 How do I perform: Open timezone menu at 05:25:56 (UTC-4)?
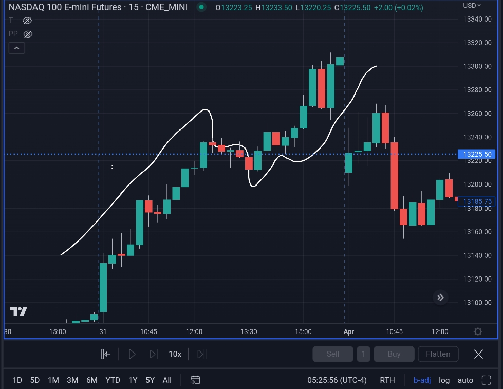coord(337,380)
